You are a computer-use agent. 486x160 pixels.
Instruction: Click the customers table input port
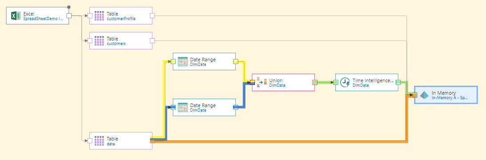[90, 40]
